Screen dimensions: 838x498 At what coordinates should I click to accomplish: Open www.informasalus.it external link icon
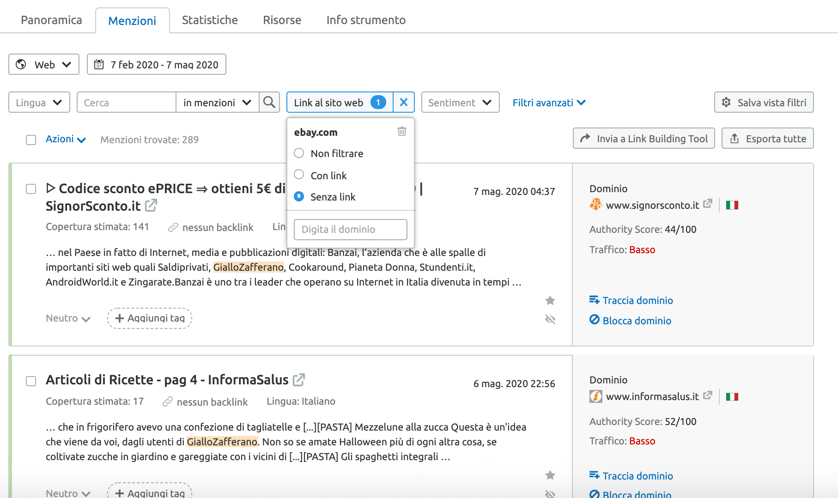(x=707, y=395)
